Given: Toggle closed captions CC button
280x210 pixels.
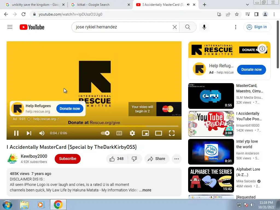Looking at the screenshot, I should pos(119,133).
